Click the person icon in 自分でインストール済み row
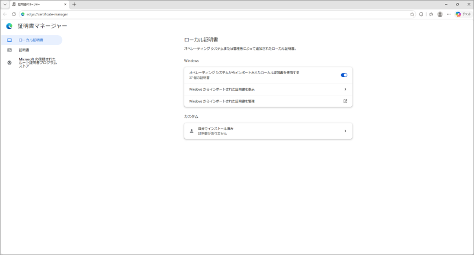Image resolution: width=474 pixels, height=255 pixels. point(191,131)
